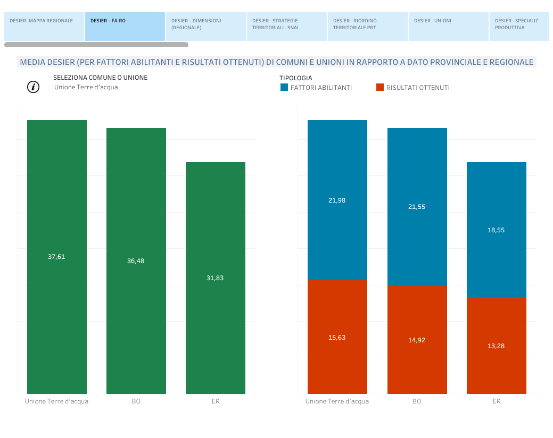Click the FATTORI ABILITANTI legend label

click(321, 88)
